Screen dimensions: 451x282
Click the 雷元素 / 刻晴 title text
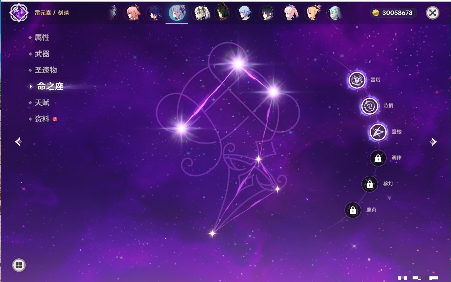click(52, 13)
